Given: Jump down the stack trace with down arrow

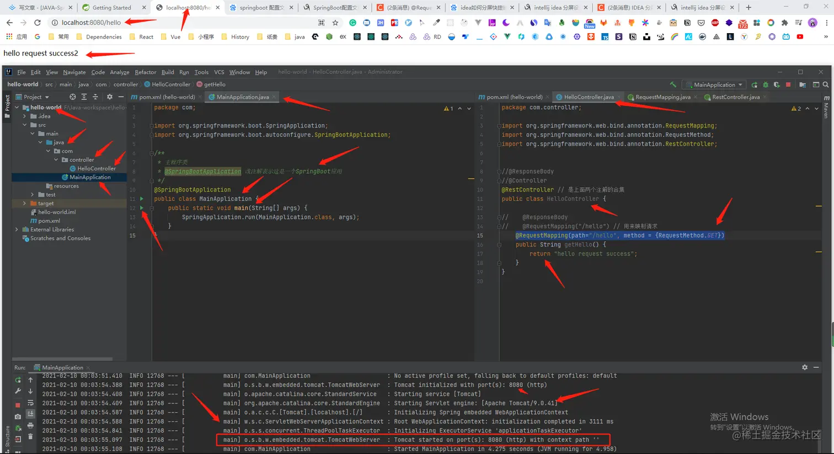Looking at the screenshot, I should pyautogui.click(x=30, y=391).
